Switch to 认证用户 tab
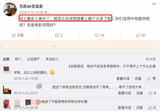The width and height of the screenshot is (160, 111). coord(33,59)
